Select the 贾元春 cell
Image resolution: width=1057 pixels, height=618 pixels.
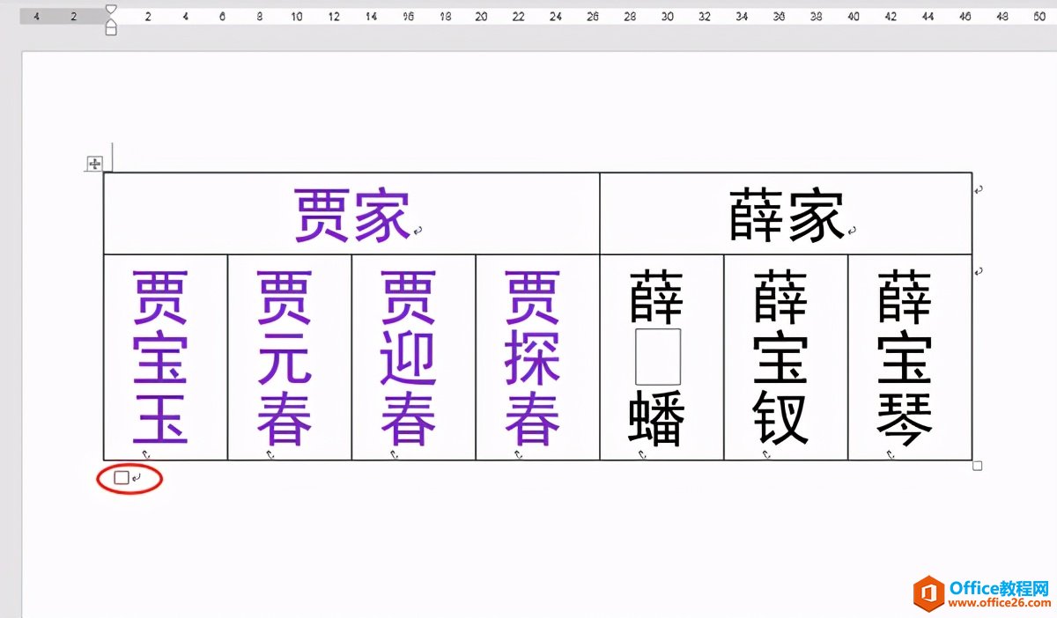290,357
